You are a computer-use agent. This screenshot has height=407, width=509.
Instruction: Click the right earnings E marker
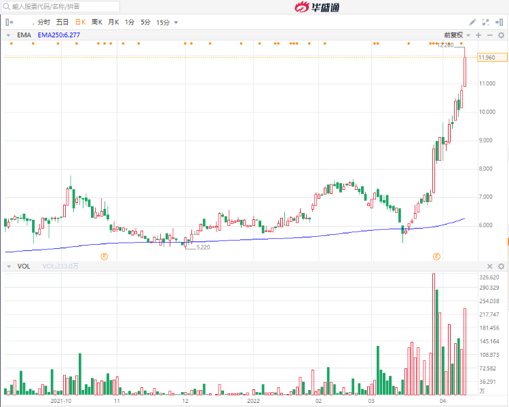click(x=436, y=256)
